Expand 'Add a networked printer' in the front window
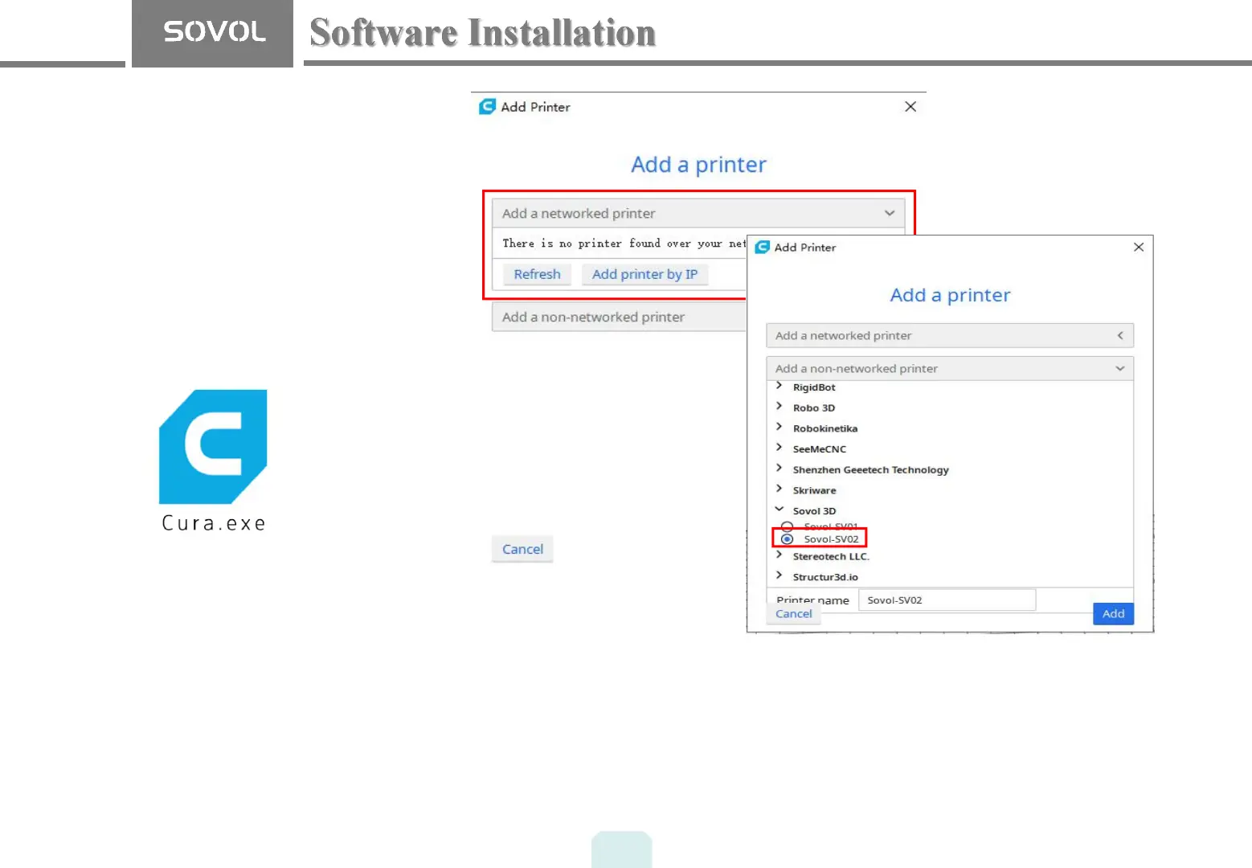The image size is (1252, 868). pos(950,336)
